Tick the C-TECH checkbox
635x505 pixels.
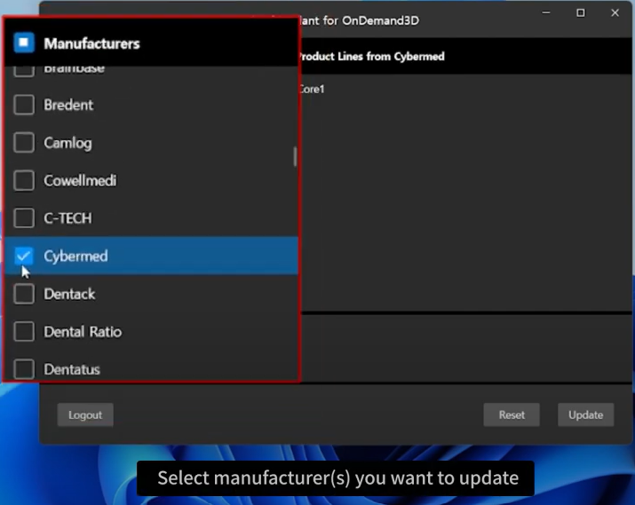[x=24, y=218]
